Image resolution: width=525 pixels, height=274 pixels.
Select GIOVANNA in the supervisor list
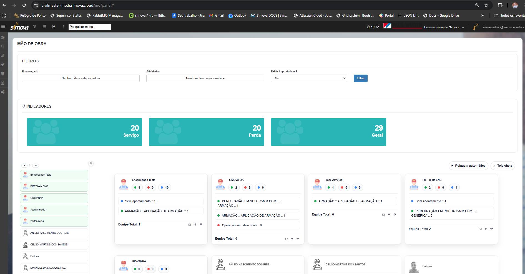point(54,198)
